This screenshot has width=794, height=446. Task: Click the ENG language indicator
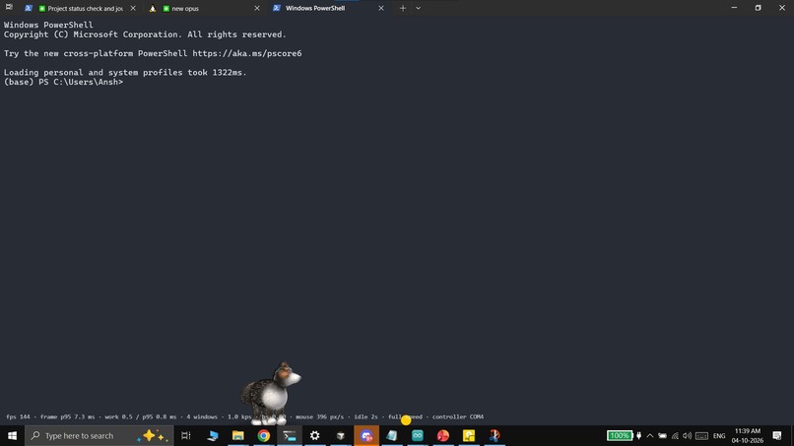click(x=719, y=435)
